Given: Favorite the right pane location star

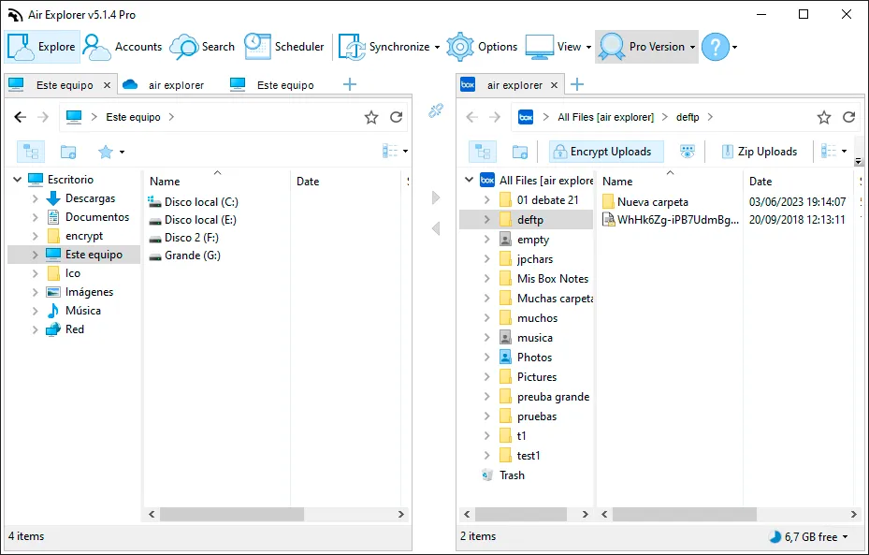Looking at the screenshot, I should (824, 117).
